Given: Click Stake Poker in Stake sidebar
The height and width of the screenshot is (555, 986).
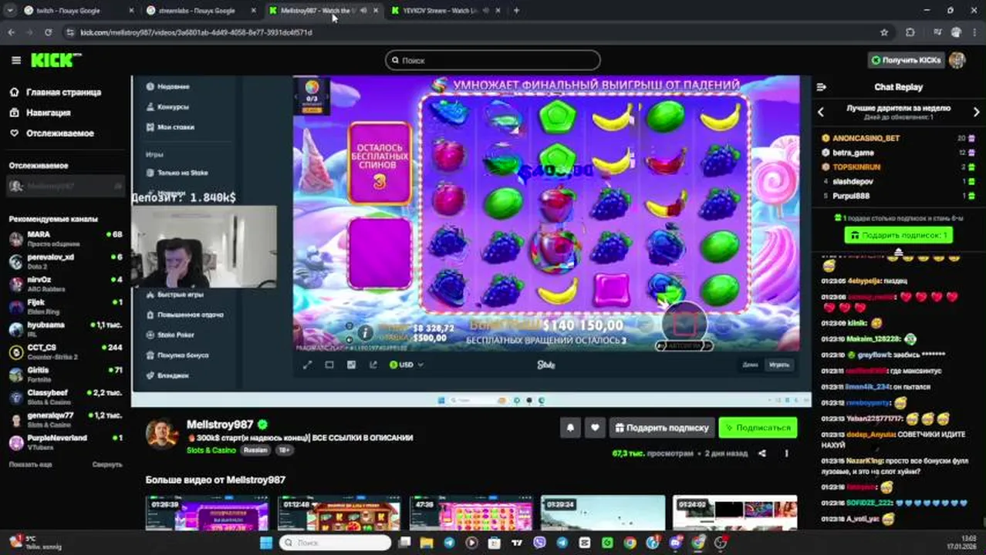Looking at the screenshot, I should [171, 335].
